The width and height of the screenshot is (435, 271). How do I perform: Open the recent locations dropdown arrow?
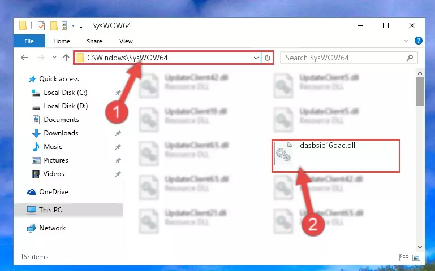coord(54,57)
